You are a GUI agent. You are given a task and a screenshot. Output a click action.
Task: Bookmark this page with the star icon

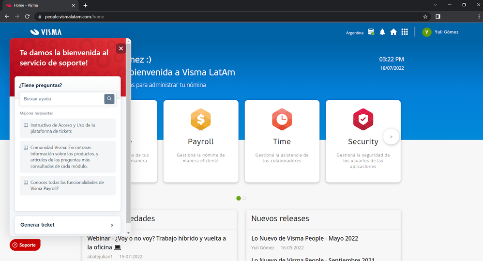tap(425, 16)
